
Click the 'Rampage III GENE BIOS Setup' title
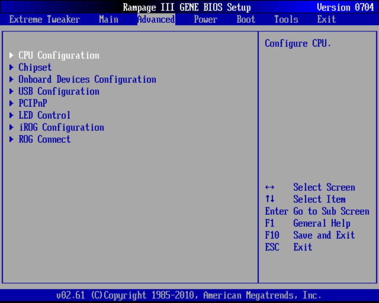[187, 7]
